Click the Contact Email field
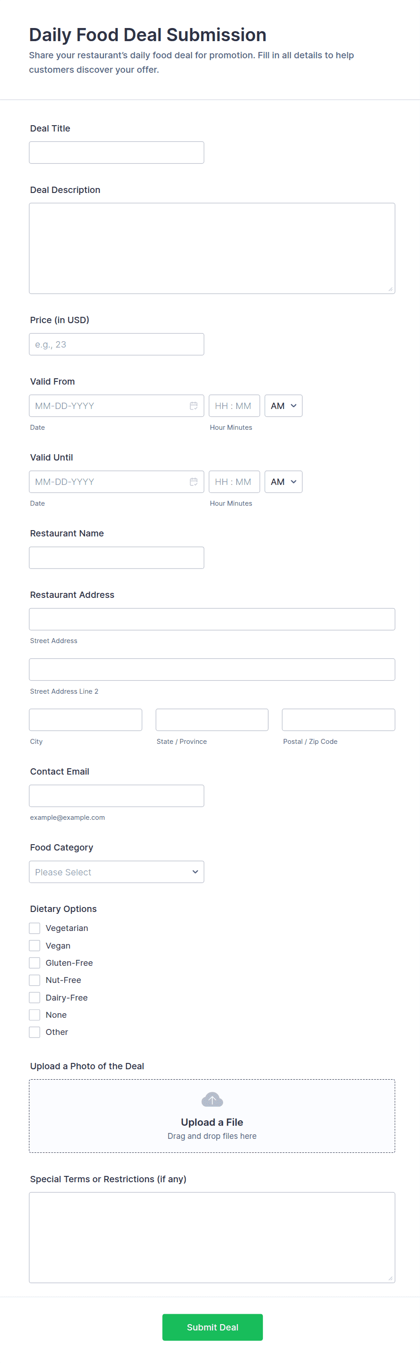This screenshot has height=1363, width=420. point(117,796)
